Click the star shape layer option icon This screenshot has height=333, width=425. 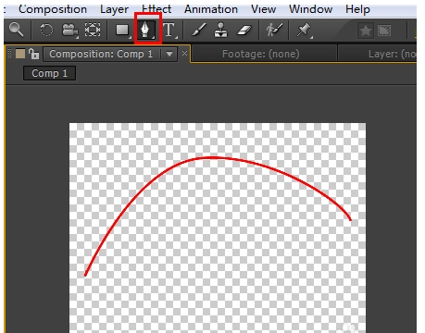pos(366,31)
